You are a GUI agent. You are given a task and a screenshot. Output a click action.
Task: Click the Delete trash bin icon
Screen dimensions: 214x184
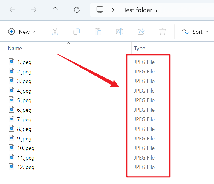pos(163,32)
